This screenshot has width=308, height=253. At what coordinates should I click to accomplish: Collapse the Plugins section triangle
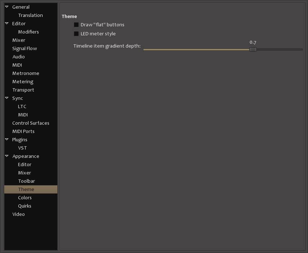pyautogui.click(x=7, y=139)
